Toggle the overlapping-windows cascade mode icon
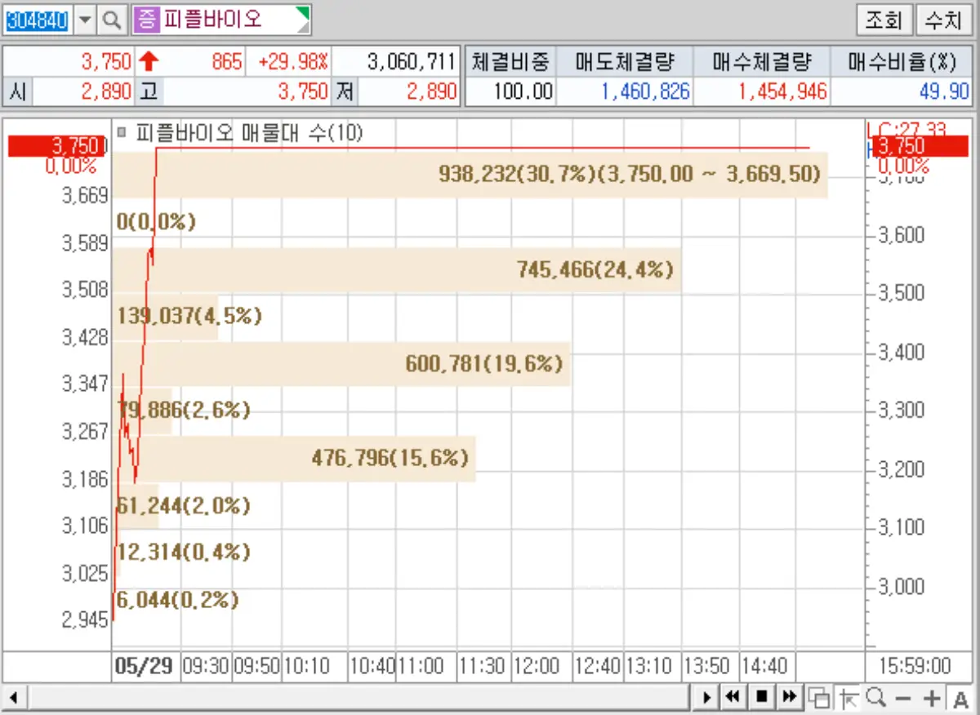Image resolution: width=980 pixels, height=715 pixels. [820, 697]
